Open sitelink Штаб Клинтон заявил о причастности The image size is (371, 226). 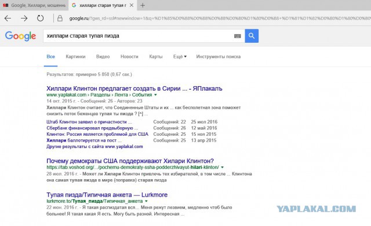[89, 122]
